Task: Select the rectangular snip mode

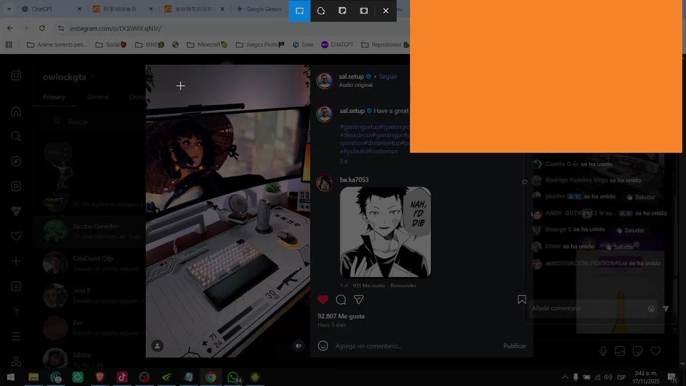Action: click(x=300, y=11)
